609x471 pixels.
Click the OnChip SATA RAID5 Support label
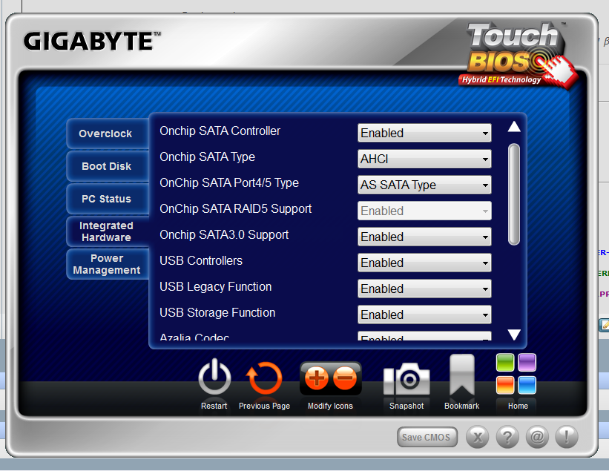236,209
